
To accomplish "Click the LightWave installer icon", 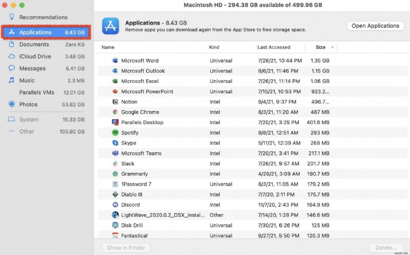I will (x=115, y=215).
